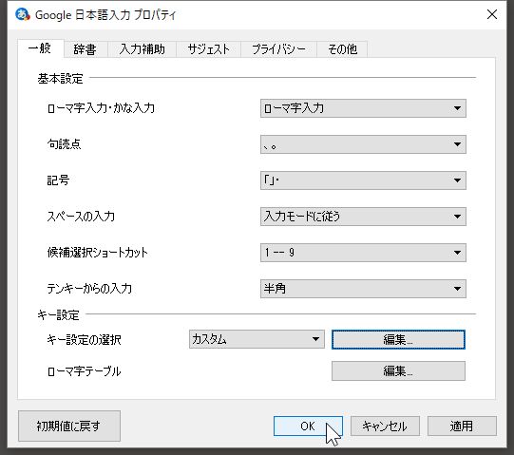Go to the その他 tab
The image size is (514, 455).
pos(342,49)
